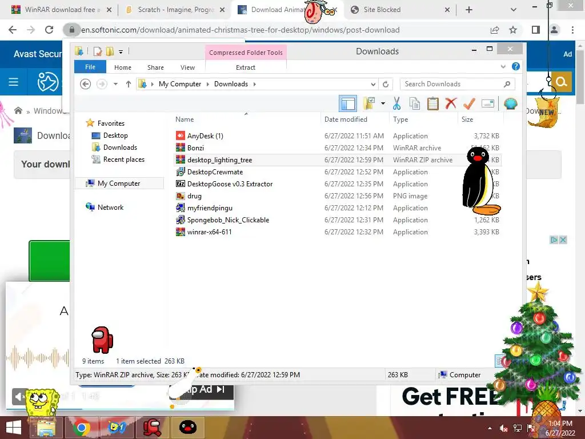Open the Extract ribbon tab
The width and height of the screenshot is (585, 439).
(x=246, y=67)
